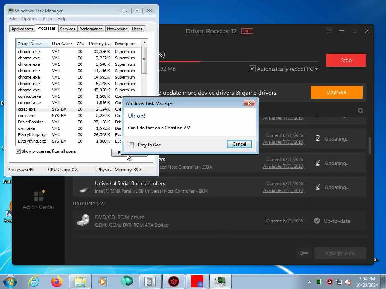The image size is (386, 289).
Task: Switch to the Services tab
Action: (67, 29)
